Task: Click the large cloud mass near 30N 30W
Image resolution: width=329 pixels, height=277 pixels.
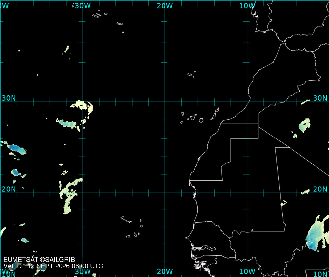Action: (83, 108)
